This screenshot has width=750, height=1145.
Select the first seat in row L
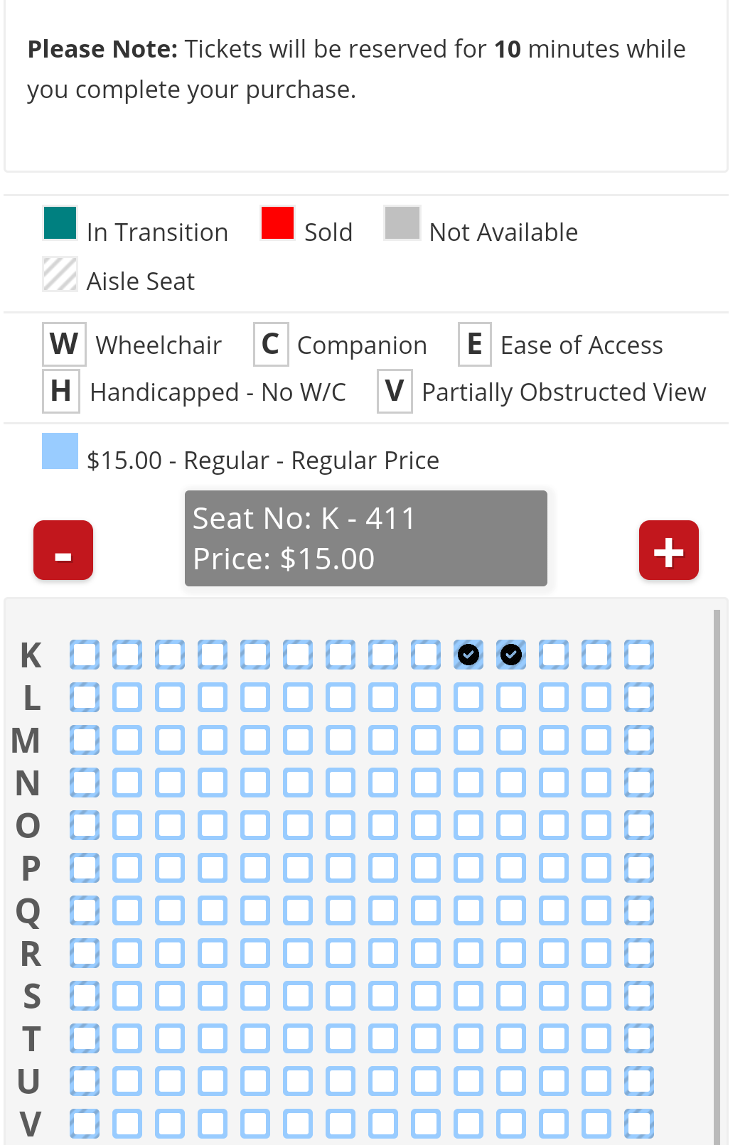[85, 697]
